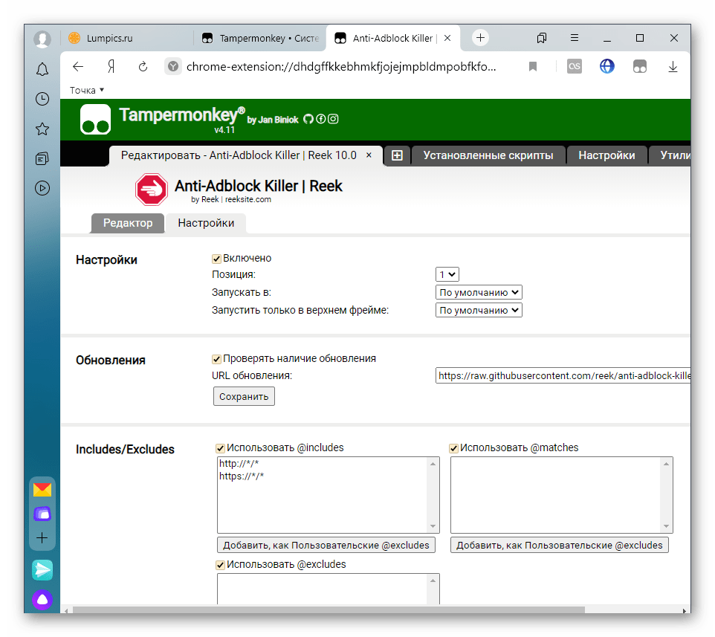Click the reeksite.com author link
The height and width of the screenshot is (637, 715).
point(247,199)
